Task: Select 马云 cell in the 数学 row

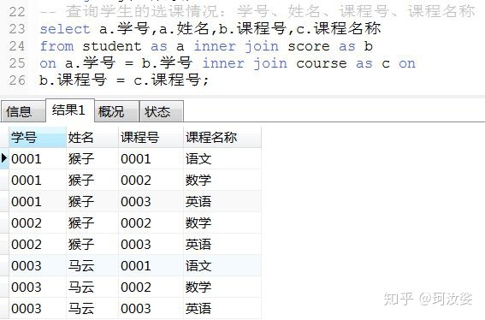Action: click(x=92, y=287)
